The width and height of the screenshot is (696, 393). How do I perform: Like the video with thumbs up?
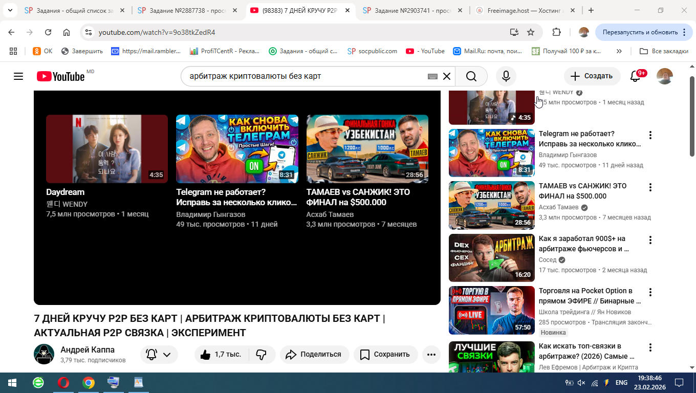pyautogui.click(x=221, y=354)
